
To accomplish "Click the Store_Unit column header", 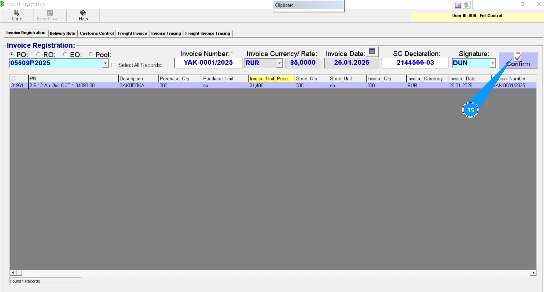I will tap(348, 79).
